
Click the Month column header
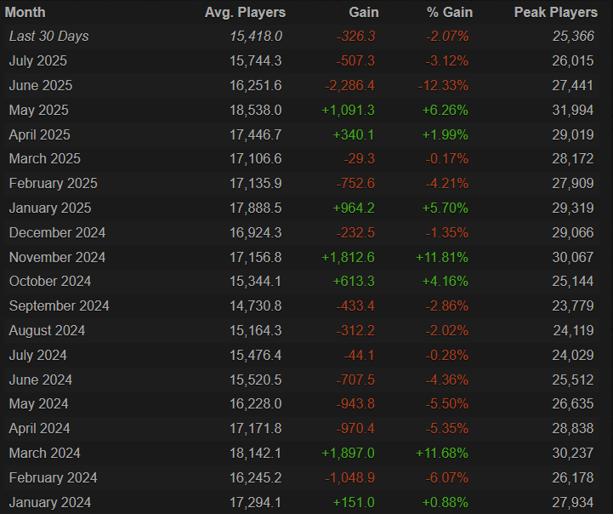26,13
